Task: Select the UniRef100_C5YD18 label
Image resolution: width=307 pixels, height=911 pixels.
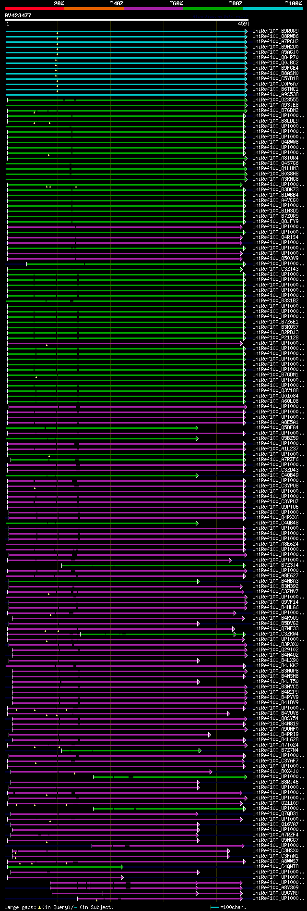Action: (x=275, y=79)
